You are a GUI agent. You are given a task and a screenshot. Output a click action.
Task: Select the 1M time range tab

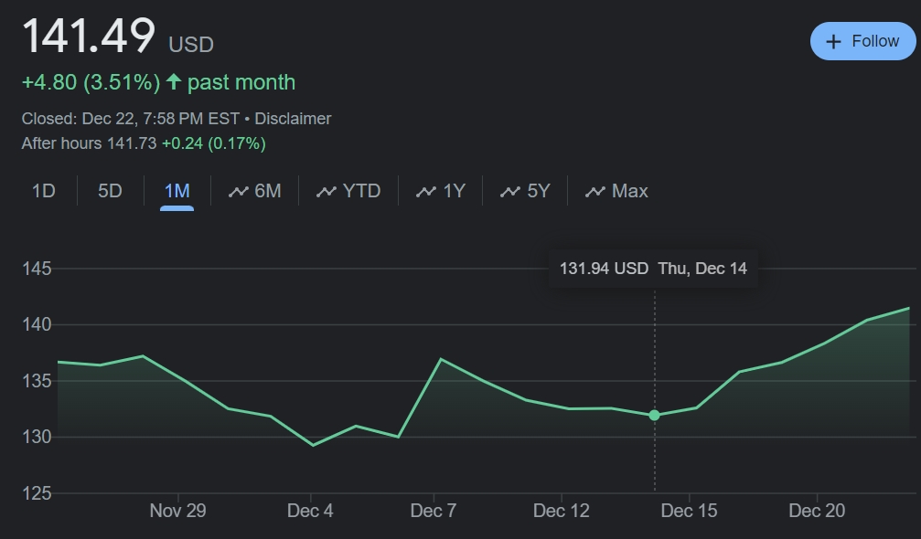(x=177, y=191)
